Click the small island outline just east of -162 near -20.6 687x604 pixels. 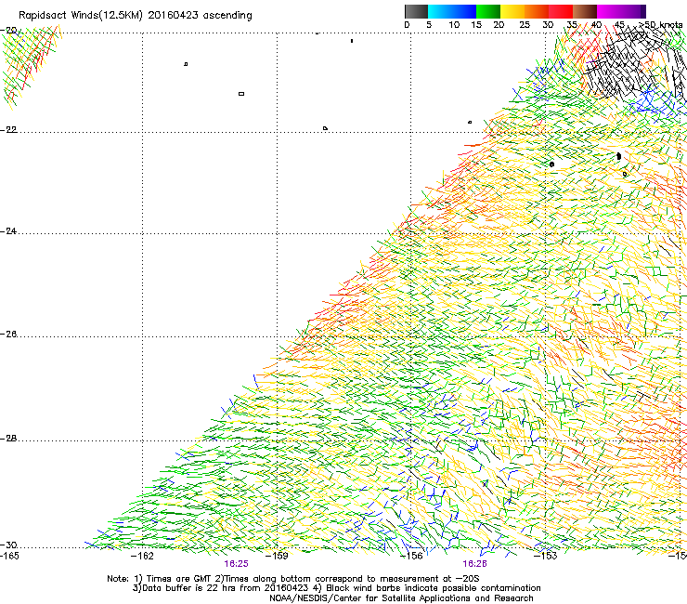tap(186, 64)
